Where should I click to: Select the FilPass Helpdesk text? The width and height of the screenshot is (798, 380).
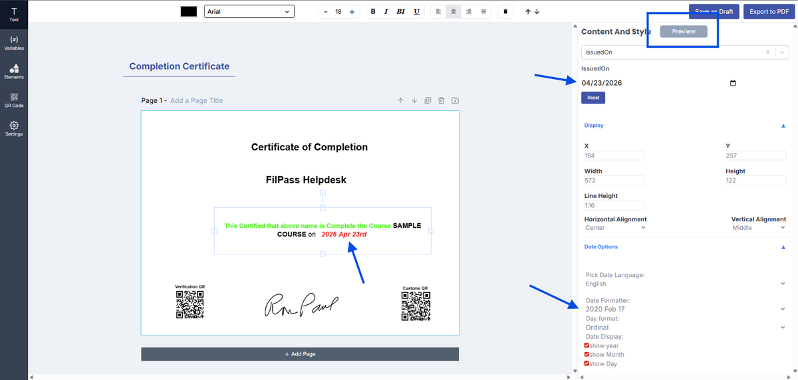[305, 180]
